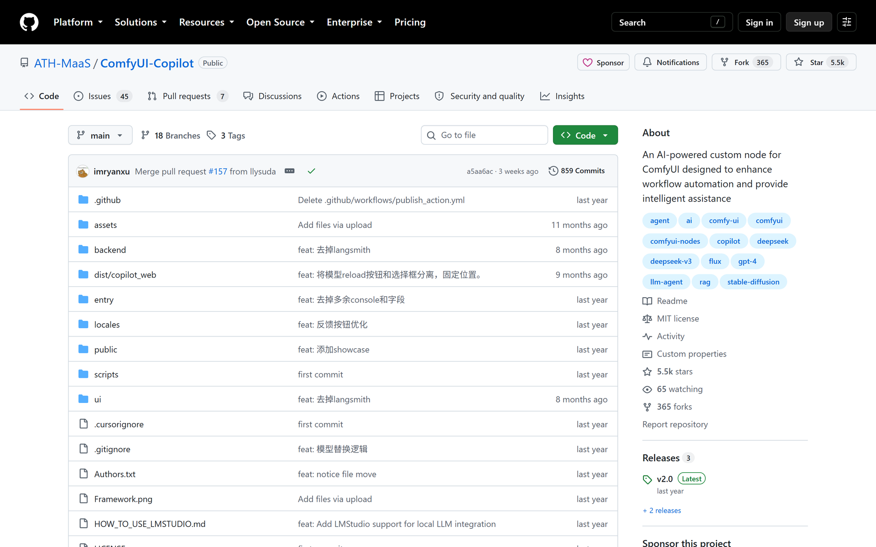Image resolution: width=876 pixels, height=547 pixels.
Task: Open the Notifications button
Action: coord(670,62)
